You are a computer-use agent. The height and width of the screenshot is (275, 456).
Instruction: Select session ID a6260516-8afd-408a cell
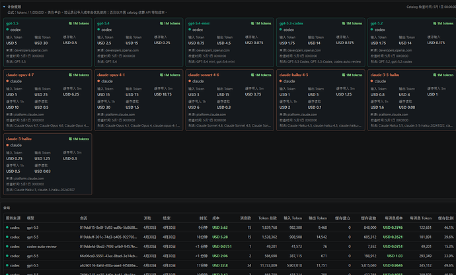[x=108, y=265]
